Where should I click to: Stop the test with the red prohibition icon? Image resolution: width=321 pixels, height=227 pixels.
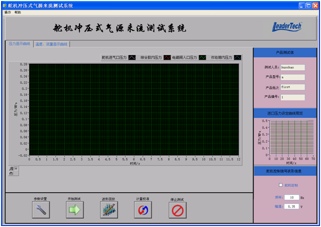177,210
